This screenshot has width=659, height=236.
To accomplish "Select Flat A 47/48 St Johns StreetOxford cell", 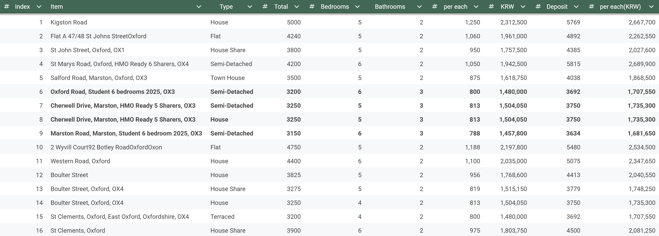I will click(x=98, y=36).
